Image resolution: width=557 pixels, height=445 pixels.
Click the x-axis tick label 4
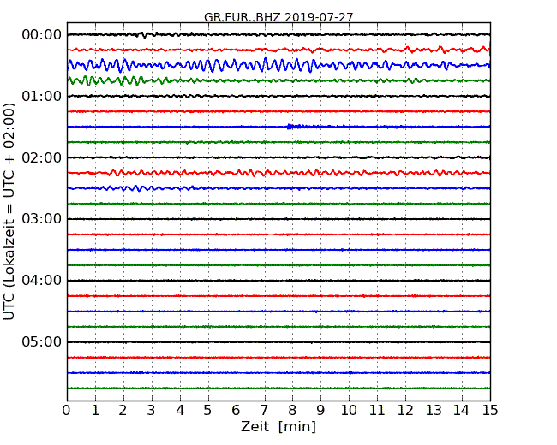(x=180, y=411)
